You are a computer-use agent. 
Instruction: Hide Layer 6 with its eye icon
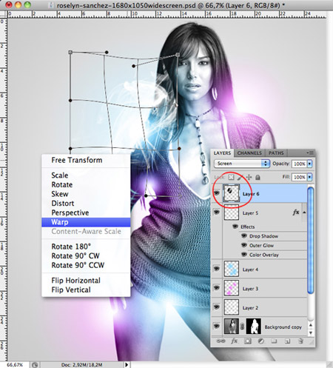(217, 193)
